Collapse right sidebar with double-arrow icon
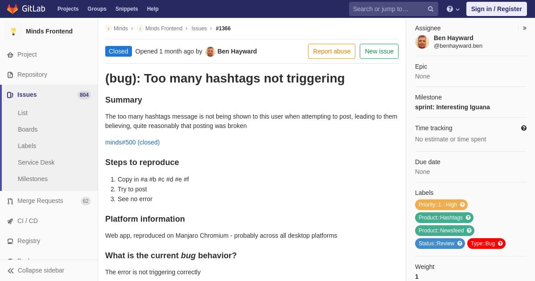 point(525,28)
